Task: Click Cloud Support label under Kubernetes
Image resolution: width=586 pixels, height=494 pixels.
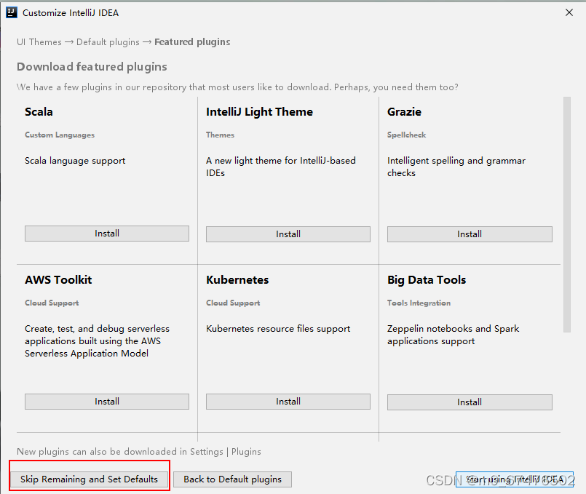Action: pos(233,303)
